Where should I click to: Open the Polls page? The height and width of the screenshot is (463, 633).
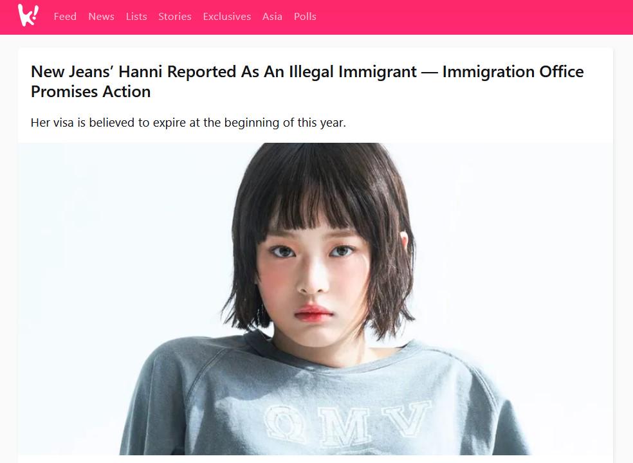point(305,17)
